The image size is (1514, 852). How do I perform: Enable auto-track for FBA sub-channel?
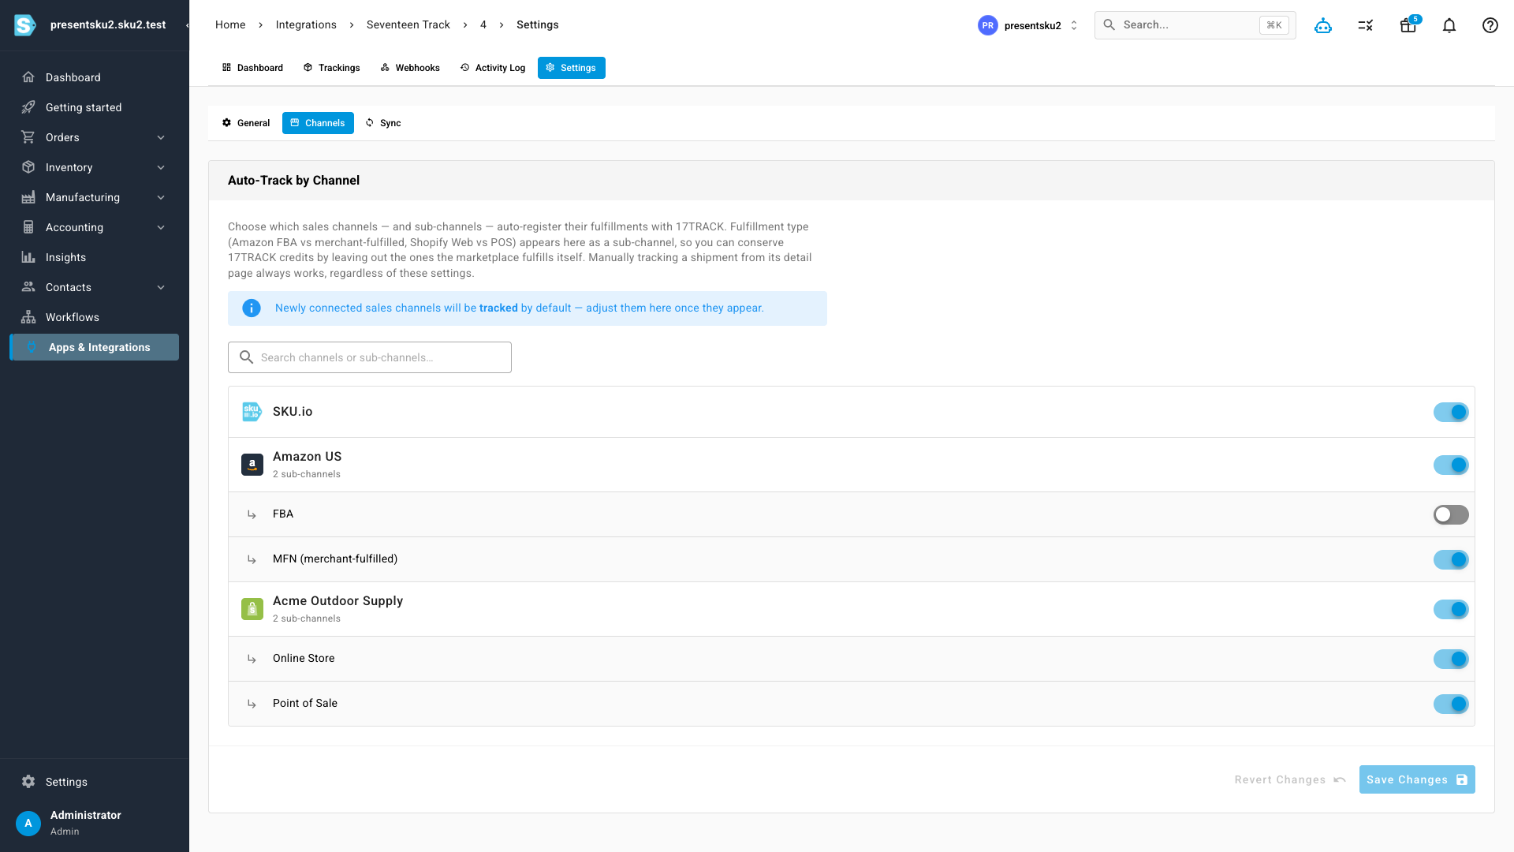point(1451,514)
